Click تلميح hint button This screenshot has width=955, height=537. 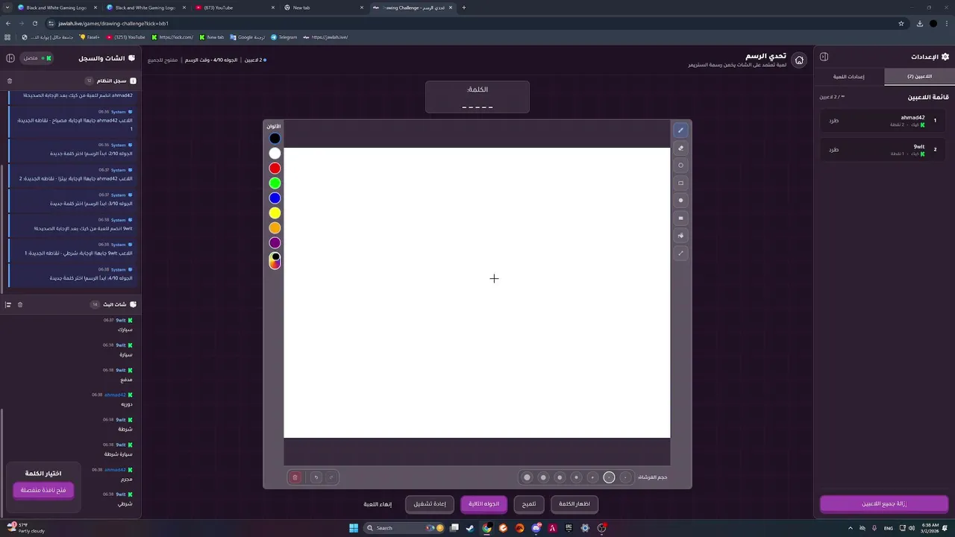(x=529, y=504)
